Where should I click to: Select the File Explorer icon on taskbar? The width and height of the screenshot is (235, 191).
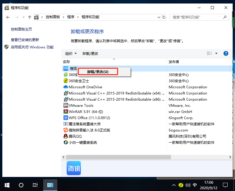tap(50, 185)
